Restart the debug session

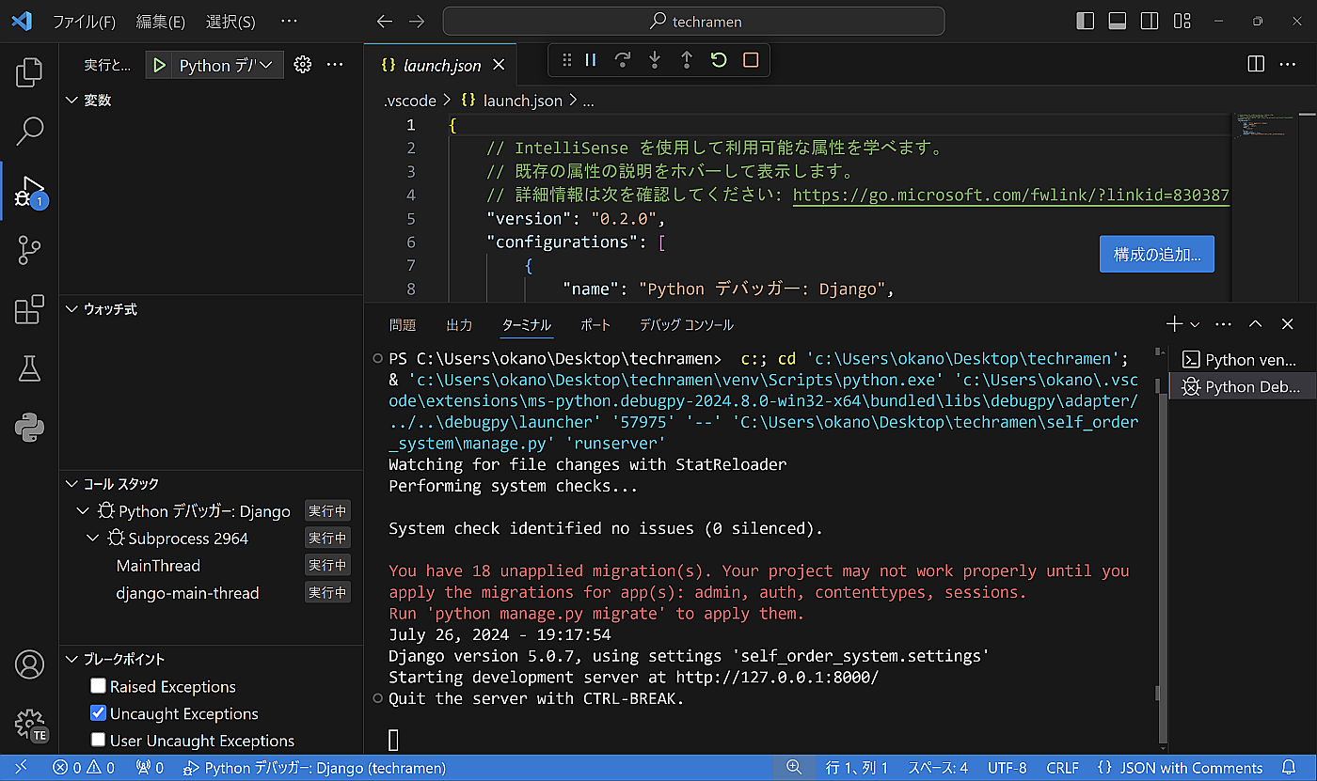click(719, 60)
